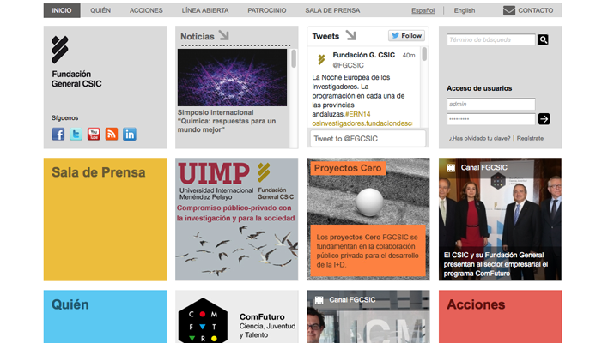Open the Simposio internacional Química news headline
The height and width of the screenshot is (343, 602).
[x=227, y=121]
